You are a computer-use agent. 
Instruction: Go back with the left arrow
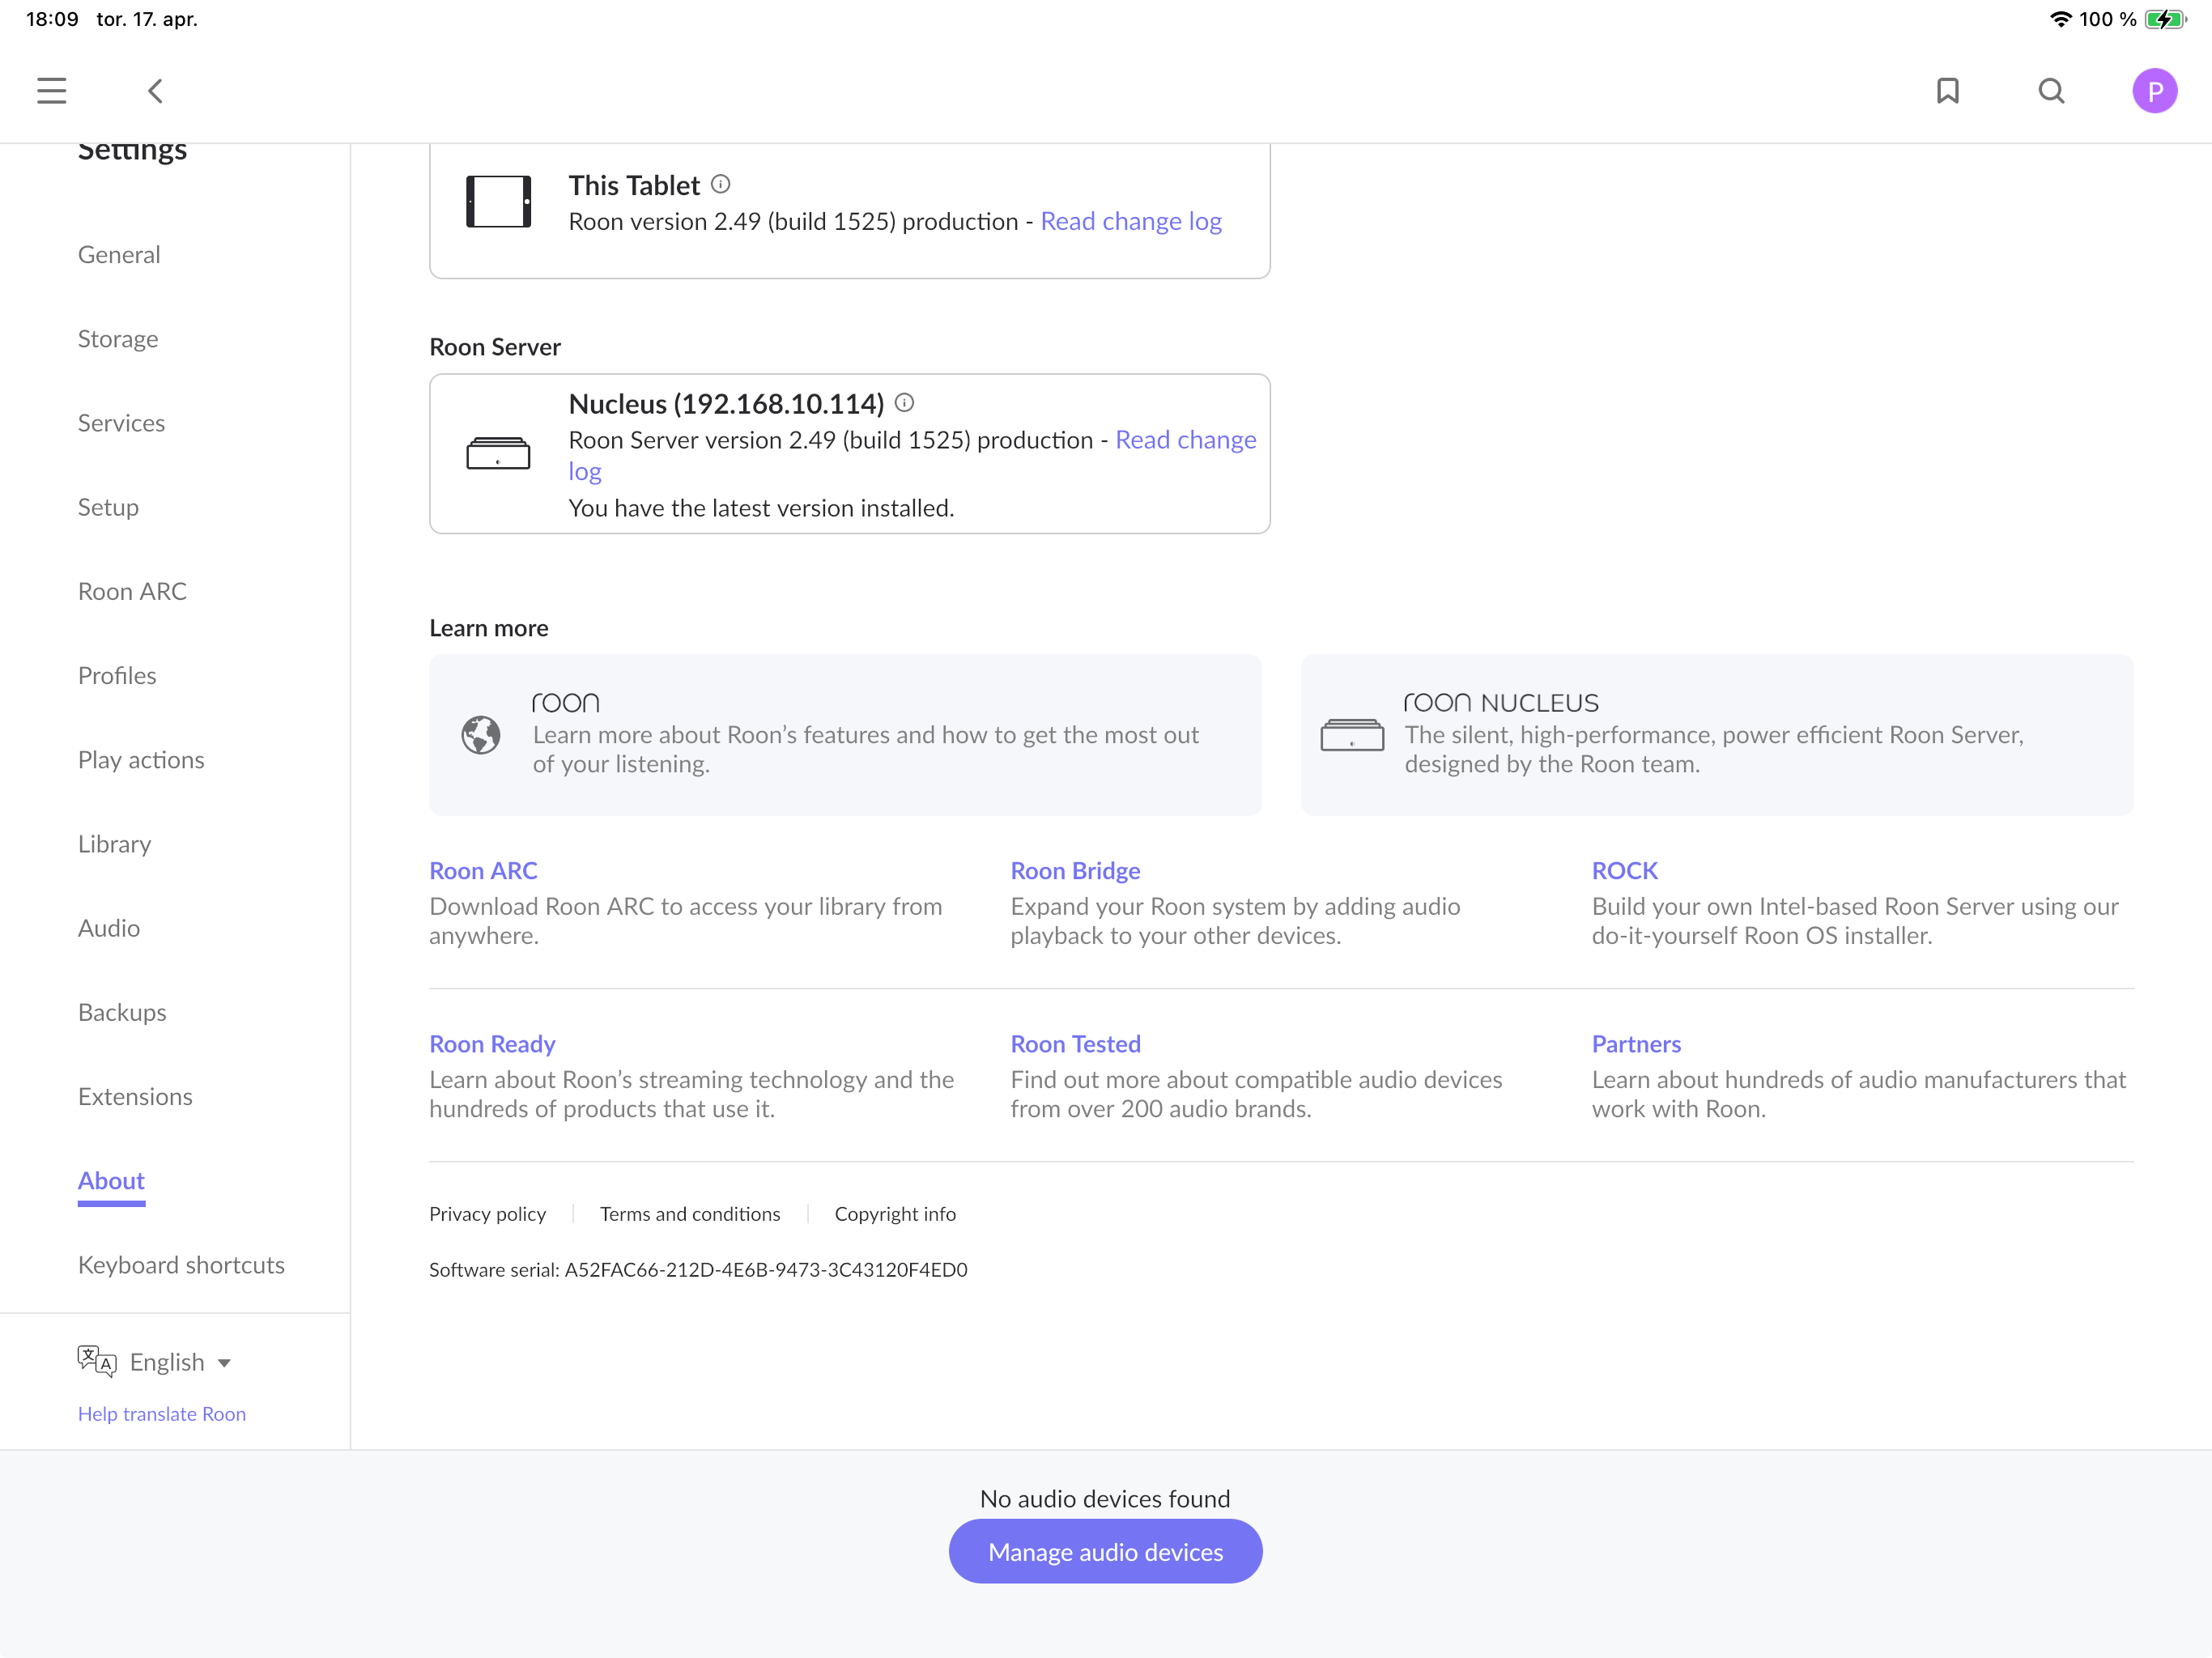pos(155,91)
